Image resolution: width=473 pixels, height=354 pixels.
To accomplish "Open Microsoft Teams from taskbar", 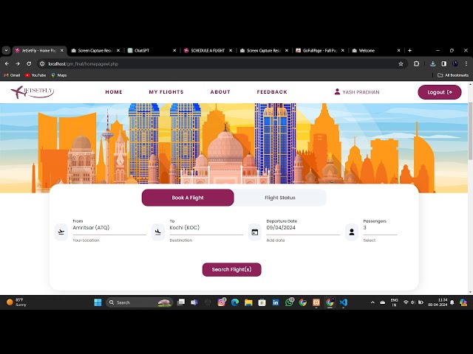I will point(194,302).
